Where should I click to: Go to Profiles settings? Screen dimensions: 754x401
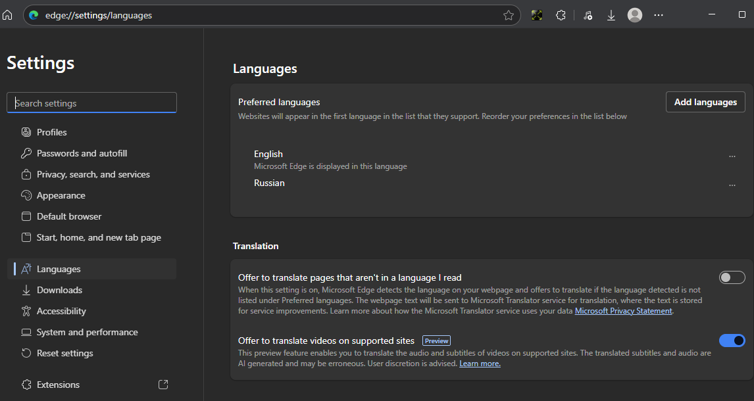(92, 132)
